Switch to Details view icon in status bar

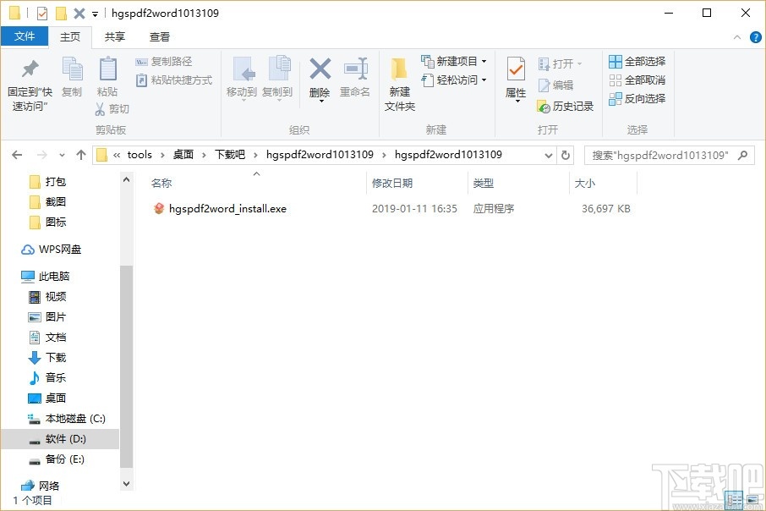(x=734, y=500)
